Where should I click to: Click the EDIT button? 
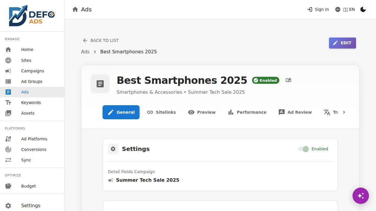(343, 43)
